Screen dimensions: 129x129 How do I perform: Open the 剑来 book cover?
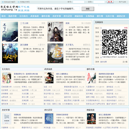(x=56, y=32)
